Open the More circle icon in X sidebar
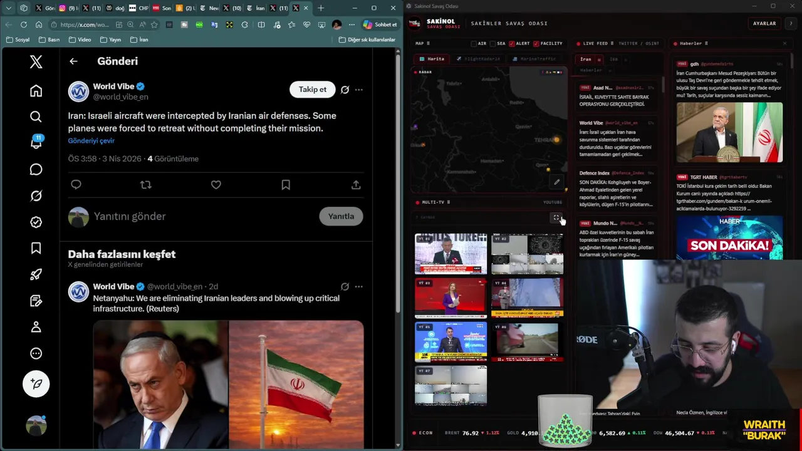This screenshot has width=802, height=451. click(36, 353)
